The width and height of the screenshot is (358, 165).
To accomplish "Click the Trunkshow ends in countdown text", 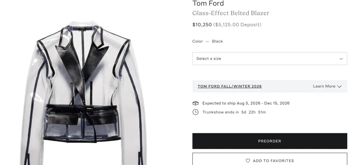I will click(234, 112).
